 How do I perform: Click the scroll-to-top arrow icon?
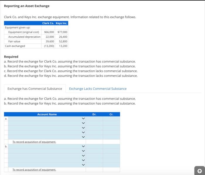point(199,171)
